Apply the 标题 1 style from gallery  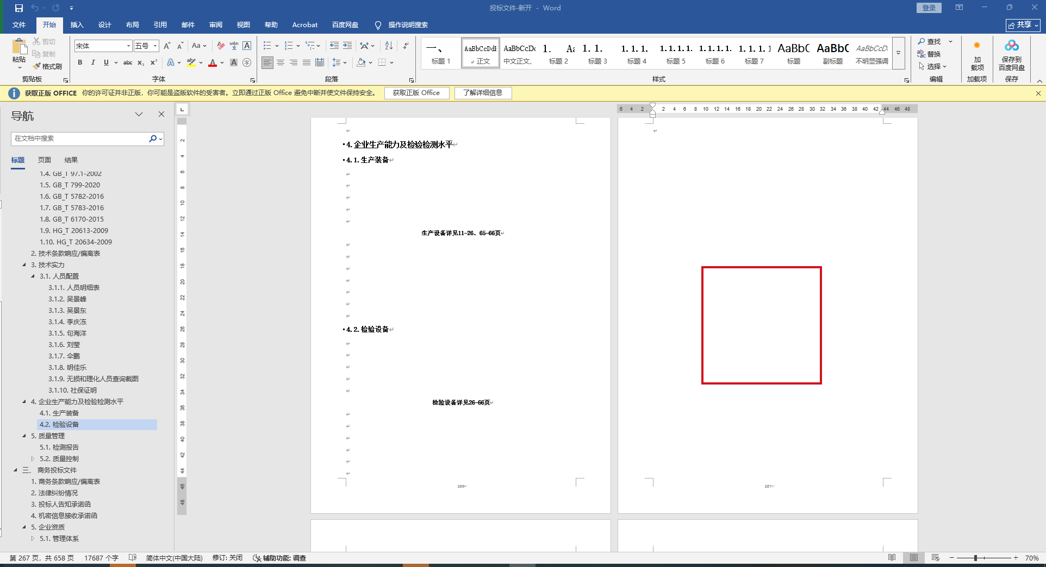tap(441, 53)
